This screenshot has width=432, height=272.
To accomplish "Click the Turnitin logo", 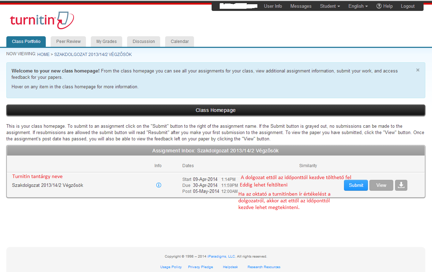I will [42, 20].
